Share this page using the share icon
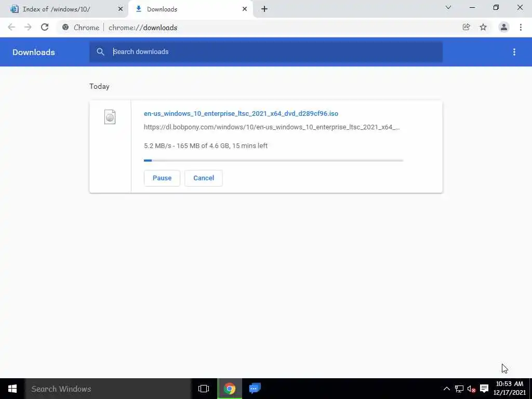Screen dimensions: 532x399 (x=466, y=27)
